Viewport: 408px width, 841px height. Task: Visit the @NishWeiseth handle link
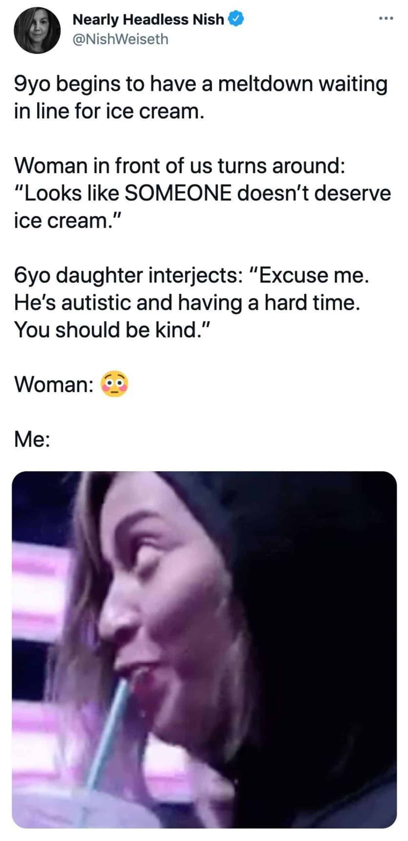pos(121,39)
